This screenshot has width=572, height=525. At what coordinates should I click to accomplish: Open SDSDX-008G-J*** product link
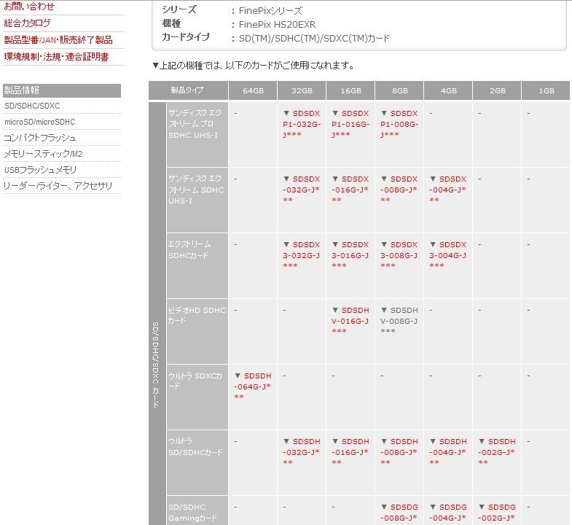point(399,190)
